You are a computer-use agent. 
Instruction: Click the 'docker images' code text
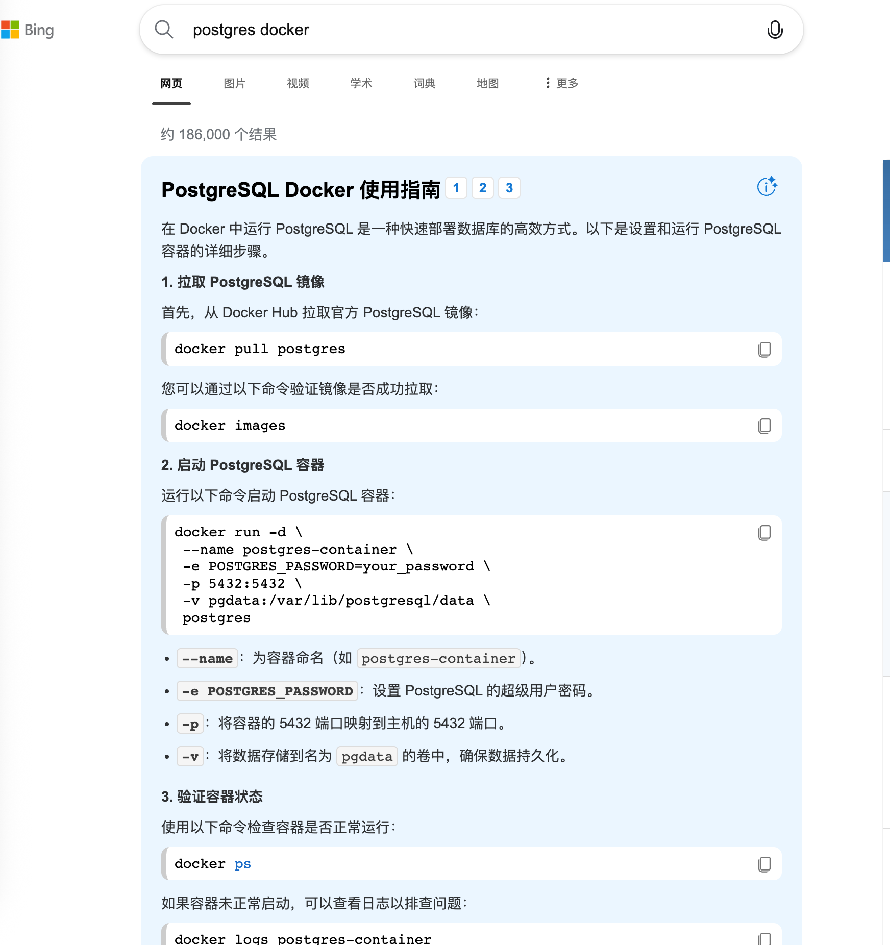(x=230, y=426)
